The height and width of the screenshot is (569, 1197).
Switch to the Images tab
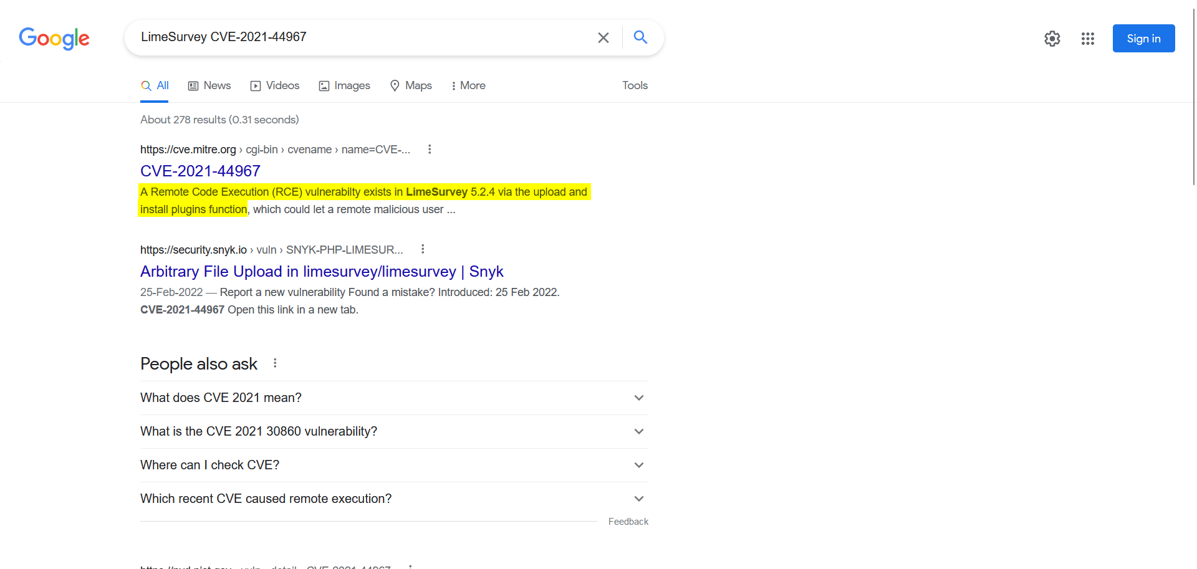345,85
